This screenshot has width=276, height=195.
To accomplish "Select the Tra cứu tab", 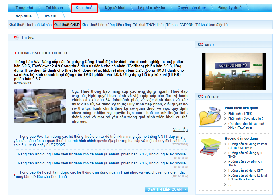I will pyautogui.click(x=51, y=16).
